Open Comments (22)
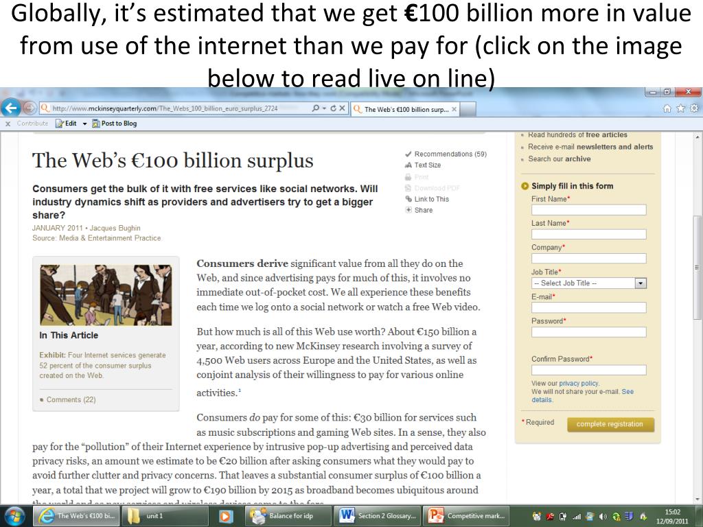The width and height of the screenshot is (703, 527). [71, 399]
